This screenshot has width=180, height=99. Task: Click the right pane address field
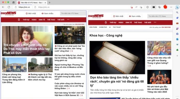point(44,7)
